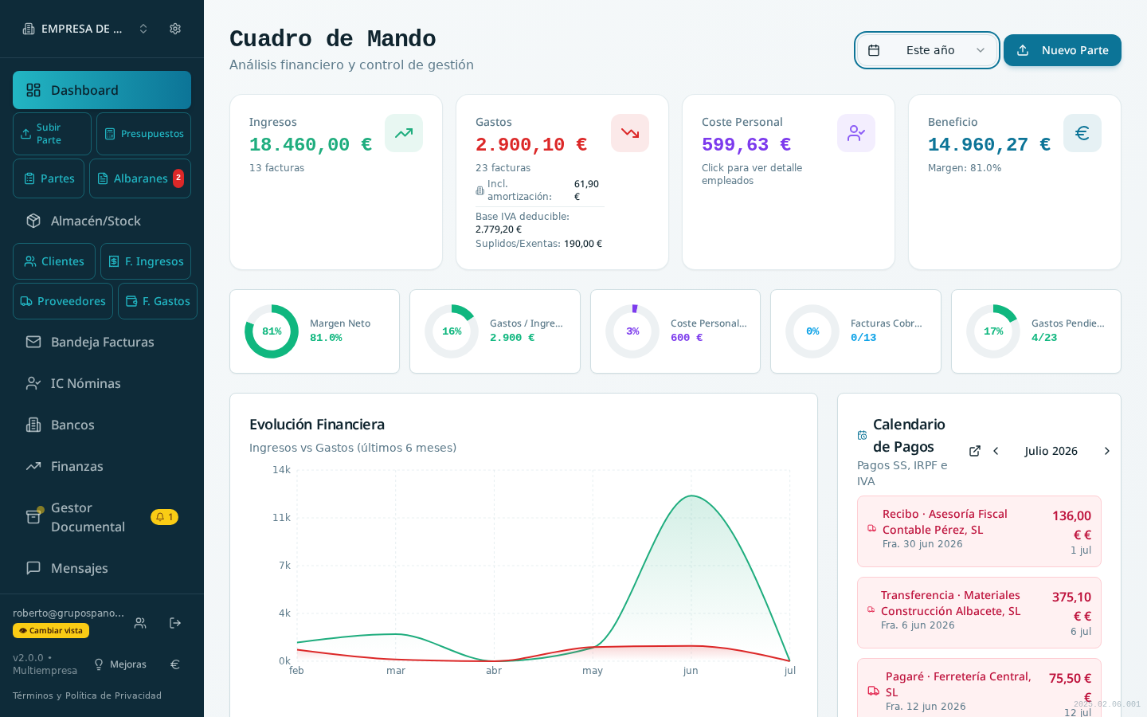1147x717 pixels.
Task: Open Finanzas menu item
Action: (x=102, y=466)
